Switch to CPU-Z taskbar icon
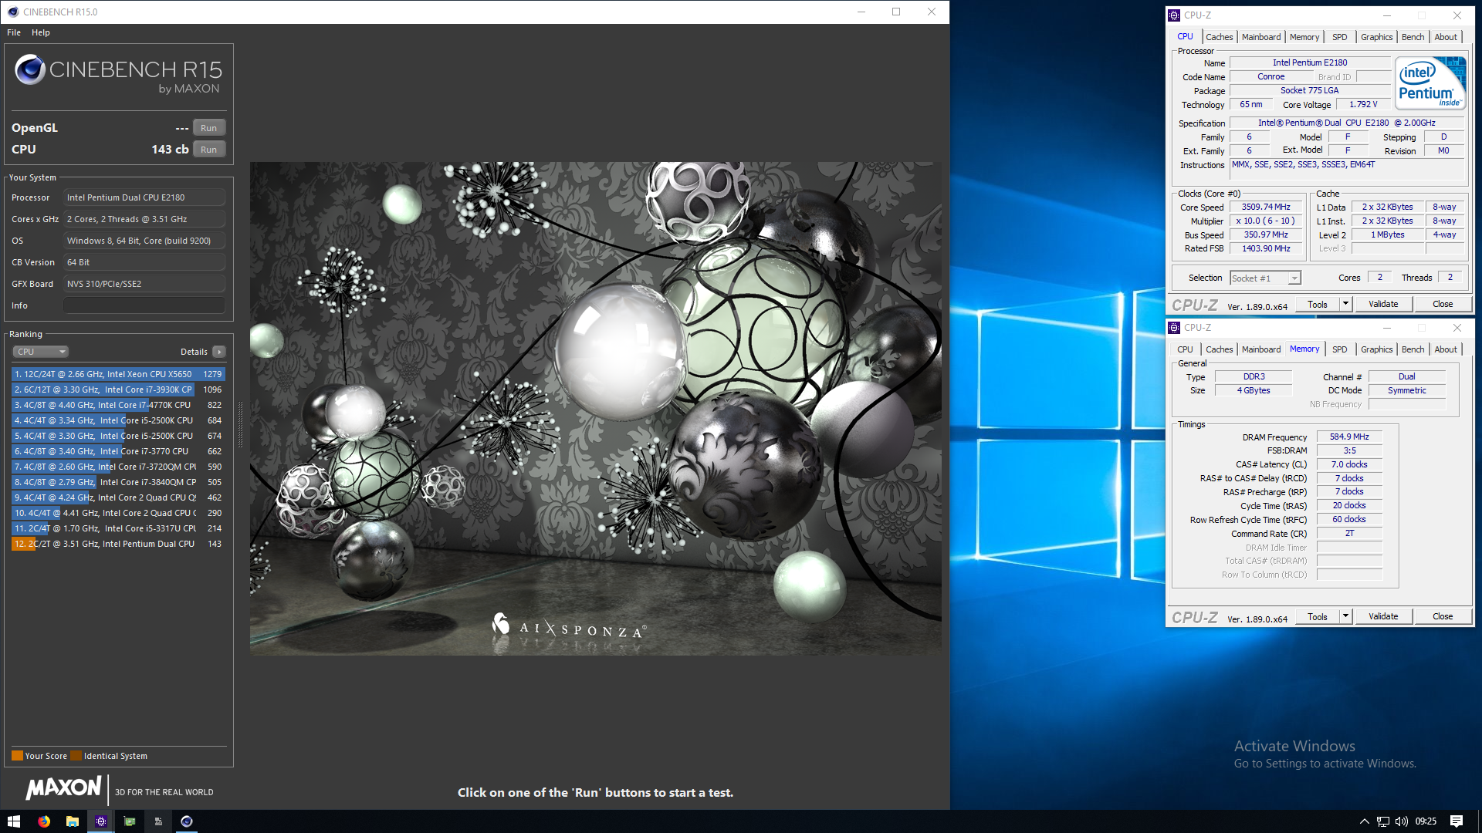Screen dimensions: 1482x833 coord(101,821)
